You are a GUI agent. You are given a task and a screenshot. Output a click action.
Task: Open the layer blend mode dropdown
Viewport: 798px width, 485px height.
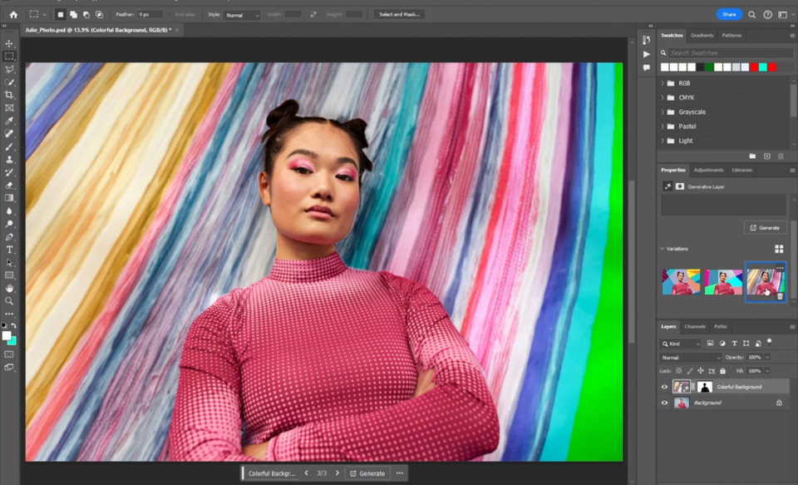point(689,358)
